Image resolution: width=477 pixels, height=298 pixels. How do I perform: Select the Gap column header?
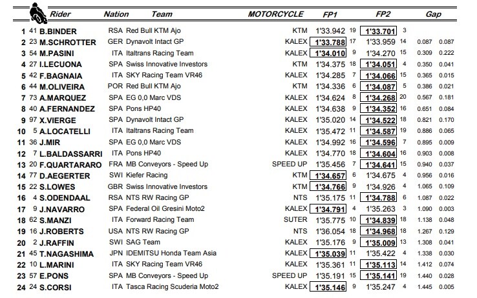point(433,14)
